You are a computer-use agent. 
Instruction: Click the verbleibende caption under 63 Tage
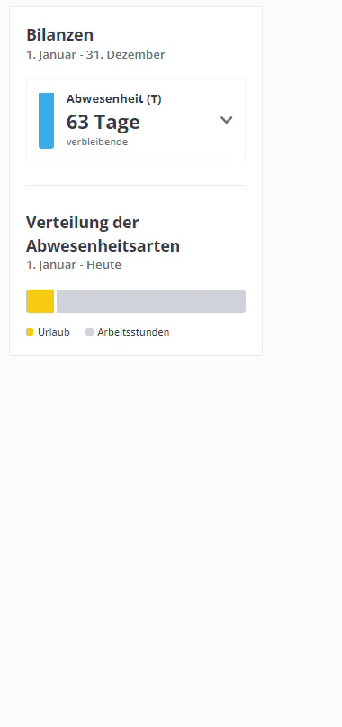[97, 142]
